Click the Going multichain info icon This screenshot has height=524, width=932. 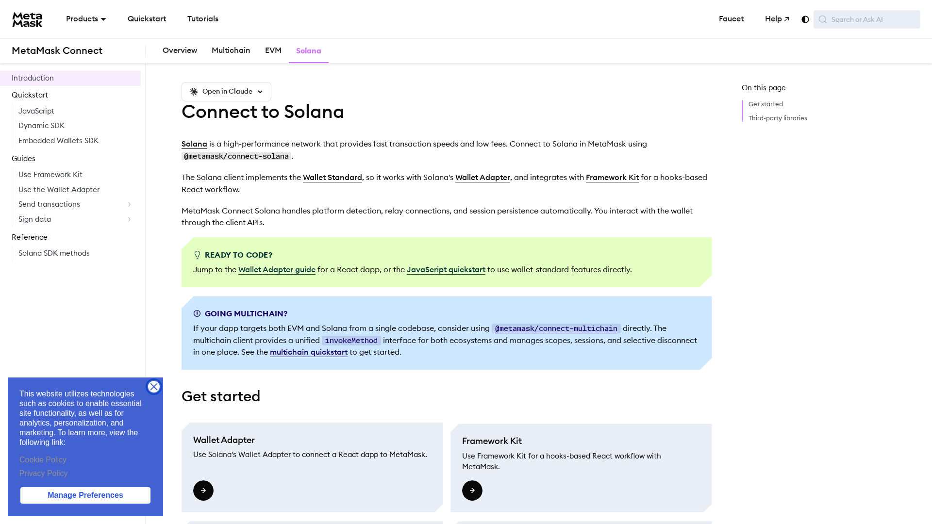tap(197, 314)
